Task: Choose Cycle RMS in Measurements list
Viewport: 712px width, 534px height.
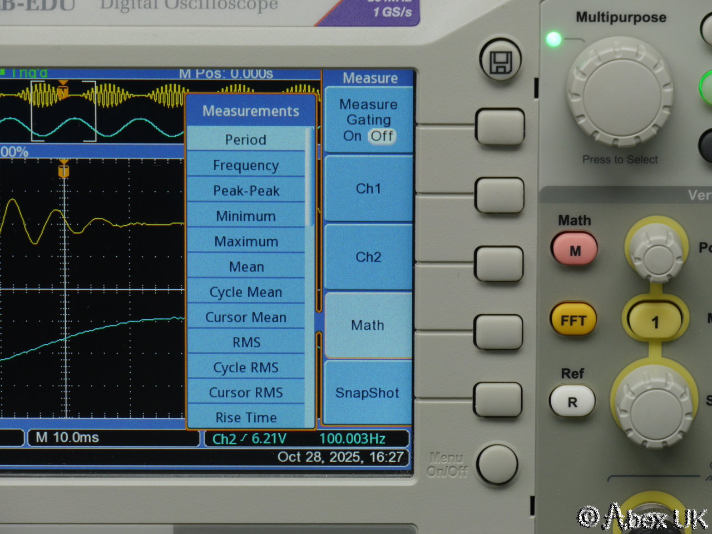Action: [246, 368]
